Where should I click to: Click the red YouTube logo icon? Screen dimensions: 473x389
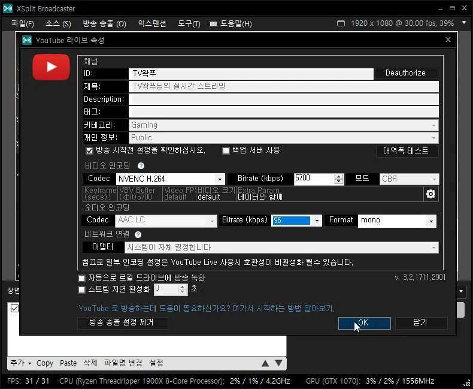pyautogui.click(x=51, y=67)
